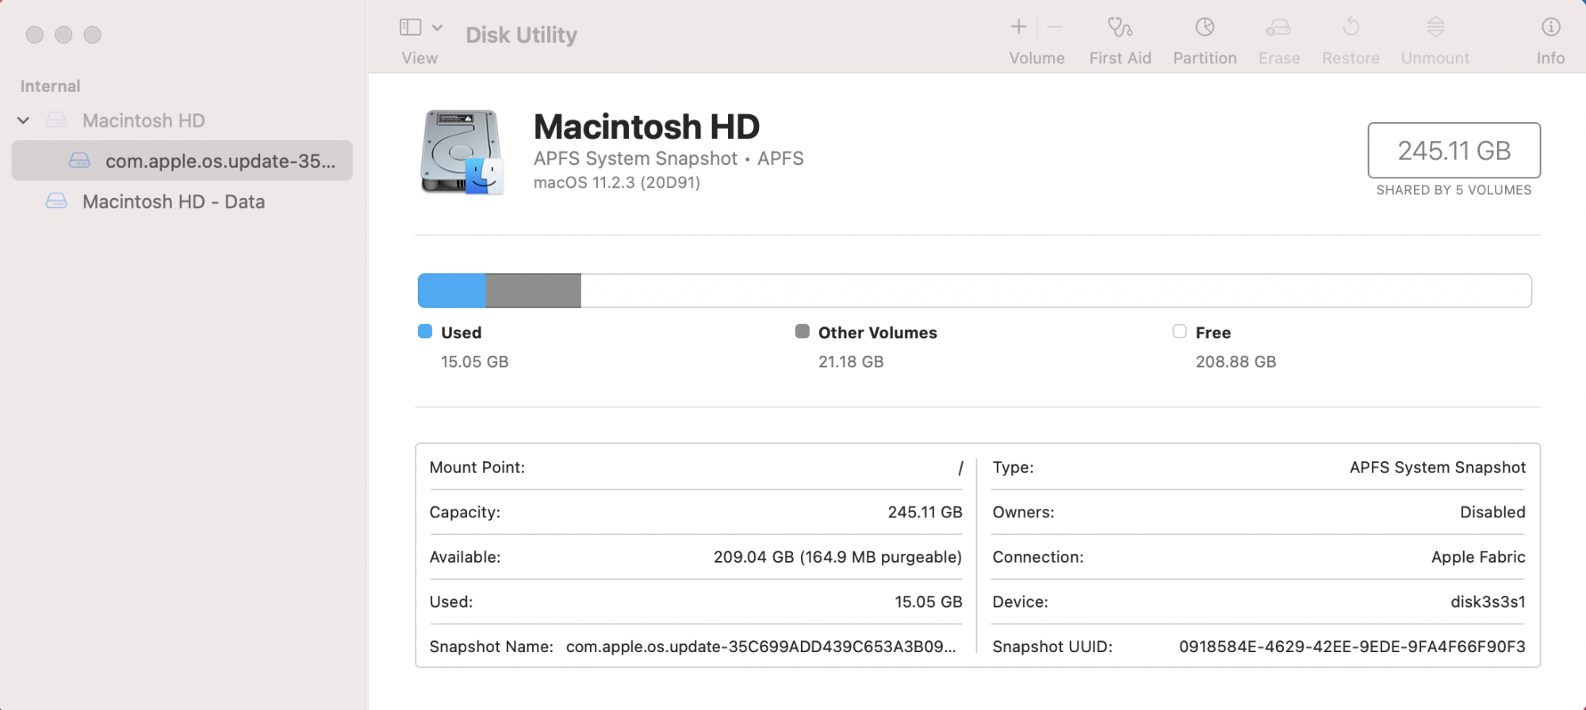Click the Snapshot UUID value

1352,647
